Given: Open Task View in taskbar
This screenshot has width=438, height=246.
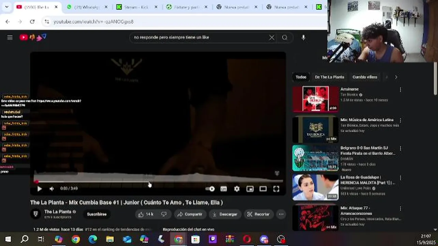Looking at the screenshot, I should pyautogui.click(x=41, y=239).
